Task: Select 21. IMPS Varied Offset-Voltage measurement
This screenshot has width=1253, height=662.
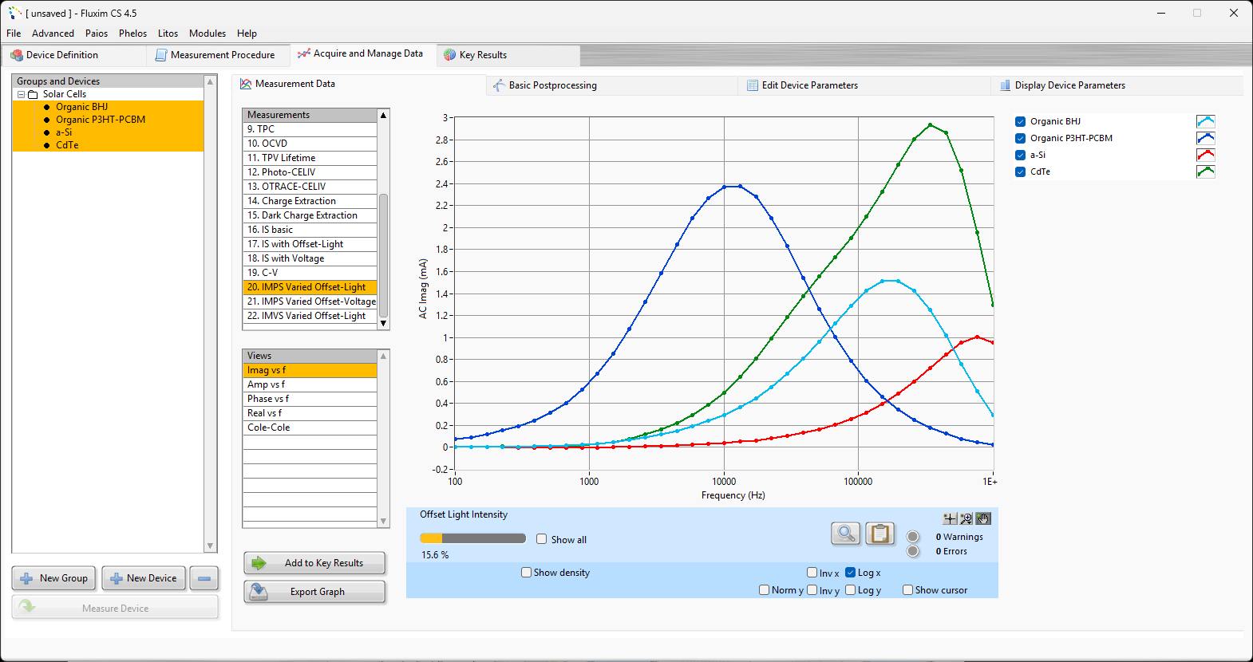Action: pos(310,301)
